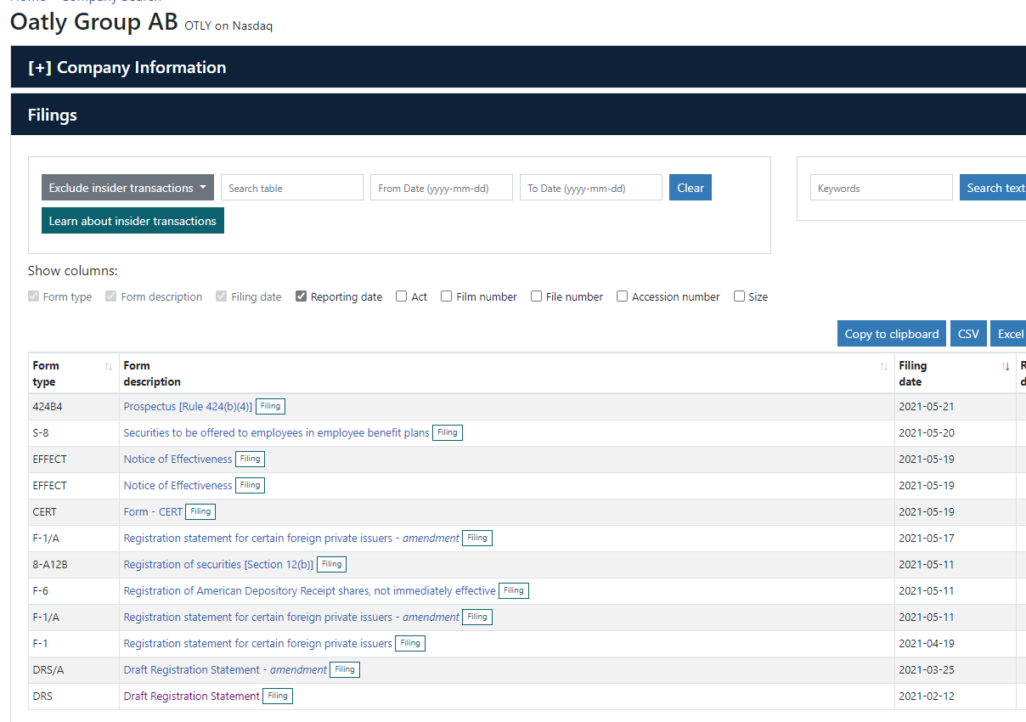
Task: Focus the From Date input
Action: point(442,188)
